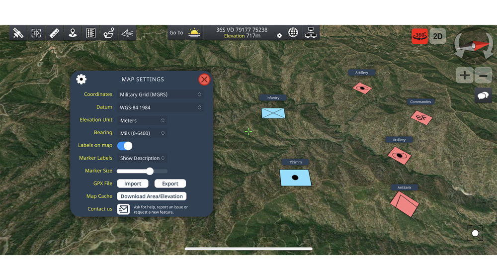Switch to 2D map view

coord(438,36)
